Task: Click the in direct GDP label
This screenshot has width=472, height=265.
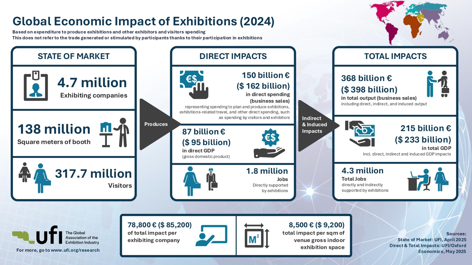Action: point(198,151)
